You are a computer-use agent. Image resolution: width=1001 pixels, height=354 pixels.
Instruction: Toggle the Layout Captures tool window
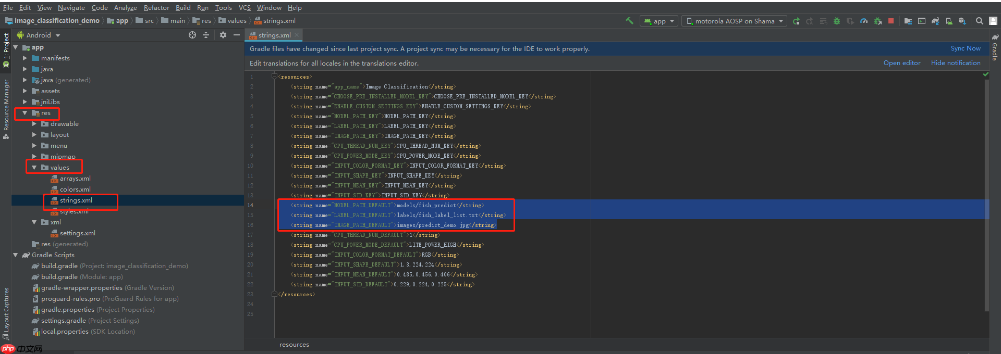click(x=6, y=312)
